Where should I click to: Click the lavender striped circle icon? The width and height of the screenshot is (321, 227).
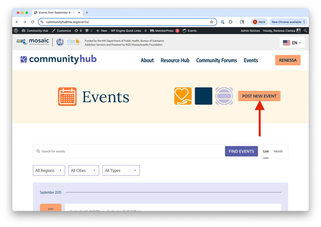coord(224,96)
